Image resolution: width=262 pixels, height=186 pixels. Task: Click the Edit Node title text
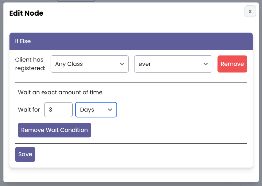26,13
